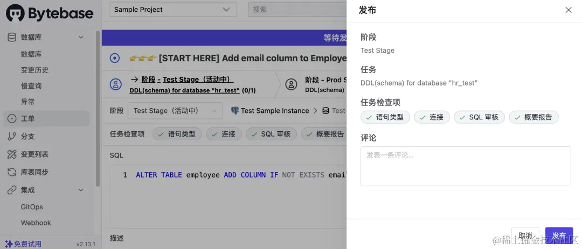Click the 发布 confirm button

pos(559,236)
